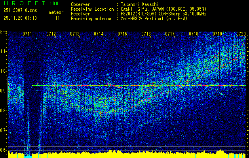249x158 pixels.
Task: Click meteor count value 11
Action: click(x=57, y=18)
